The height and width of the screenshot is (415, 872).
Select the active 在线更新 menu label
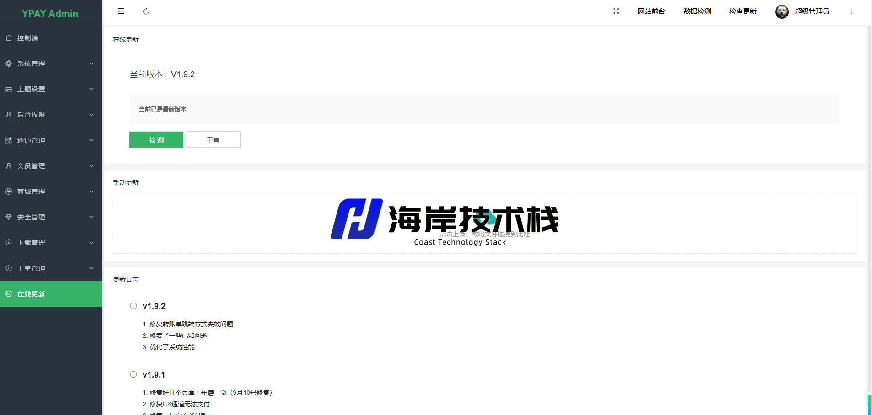coord(31,294)
